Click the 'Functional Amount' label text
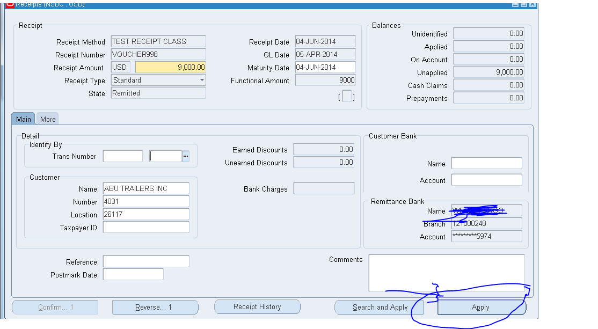The image size is (598, 329). pos(260,81)
